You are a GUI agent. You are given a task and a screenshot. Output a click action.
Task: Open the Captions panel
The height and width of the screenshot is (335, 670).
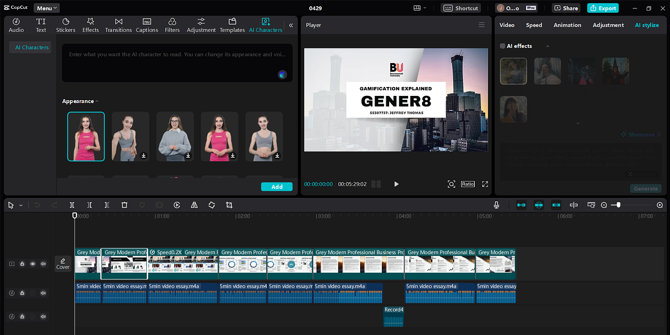pos(146,25)
